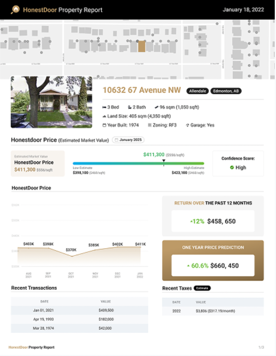The height and width of the screenshot is (356, 276).
Task: Click the $411K label on the chart
Action: [140, 244]
